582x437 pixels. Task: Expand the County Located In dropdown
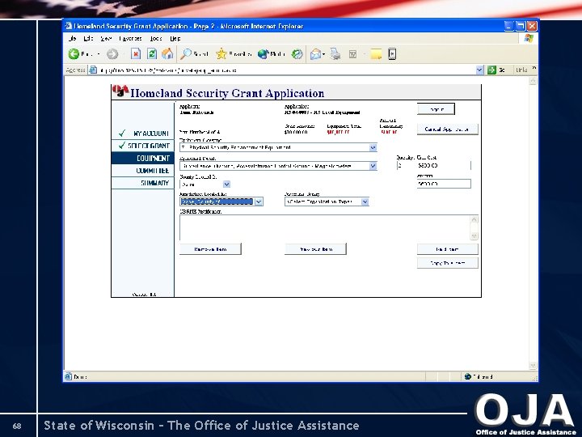[226, 184]
